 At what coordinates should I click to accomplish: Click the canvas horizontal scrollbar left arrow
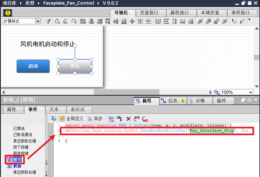pyautogui.click(x=3, y=92)
